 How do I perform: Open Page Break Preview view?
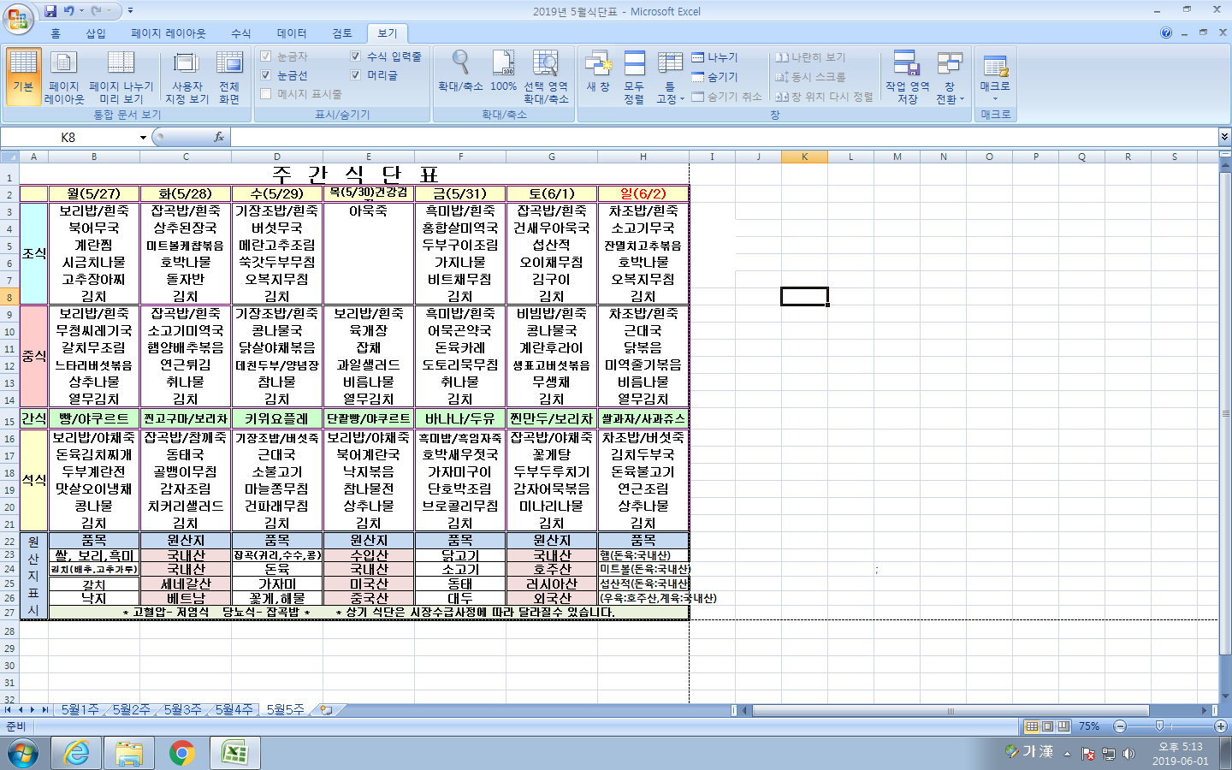[x=121, y=76]
